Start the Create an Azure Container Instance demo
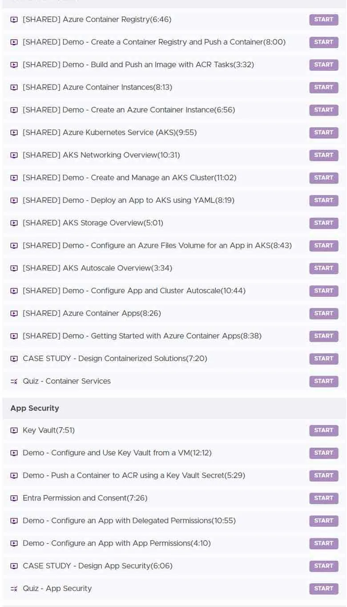Screen dimensions: 347x607 pyautogui.click(x=324, y=110)
